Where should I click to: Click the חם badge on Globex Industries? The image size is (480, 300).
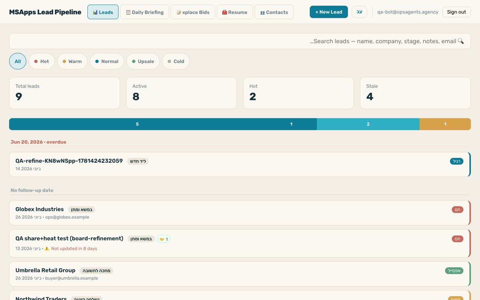tap(457, 210)
